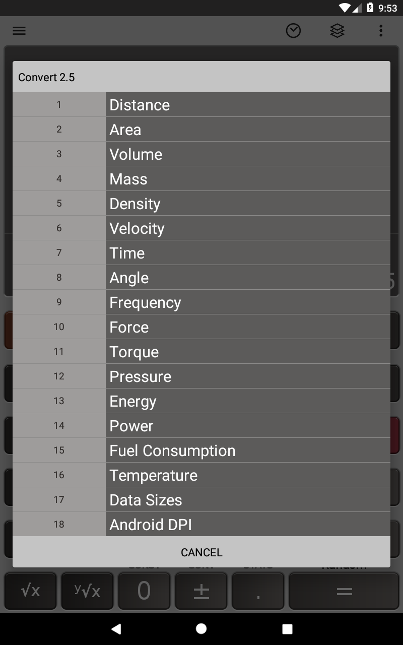Tap the stacked layers icon
This screenshot has height=645, width=403.
(337, 31)
